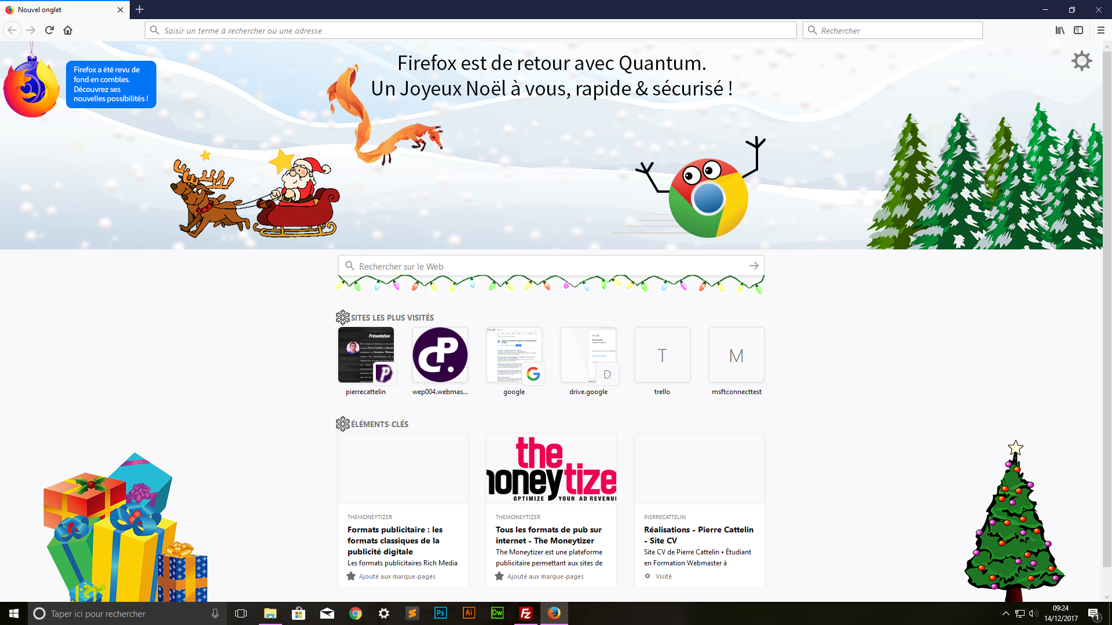Screen dimensions: 1112x625
Task: Open Task View on taskbar
Action: pos(241,613)
